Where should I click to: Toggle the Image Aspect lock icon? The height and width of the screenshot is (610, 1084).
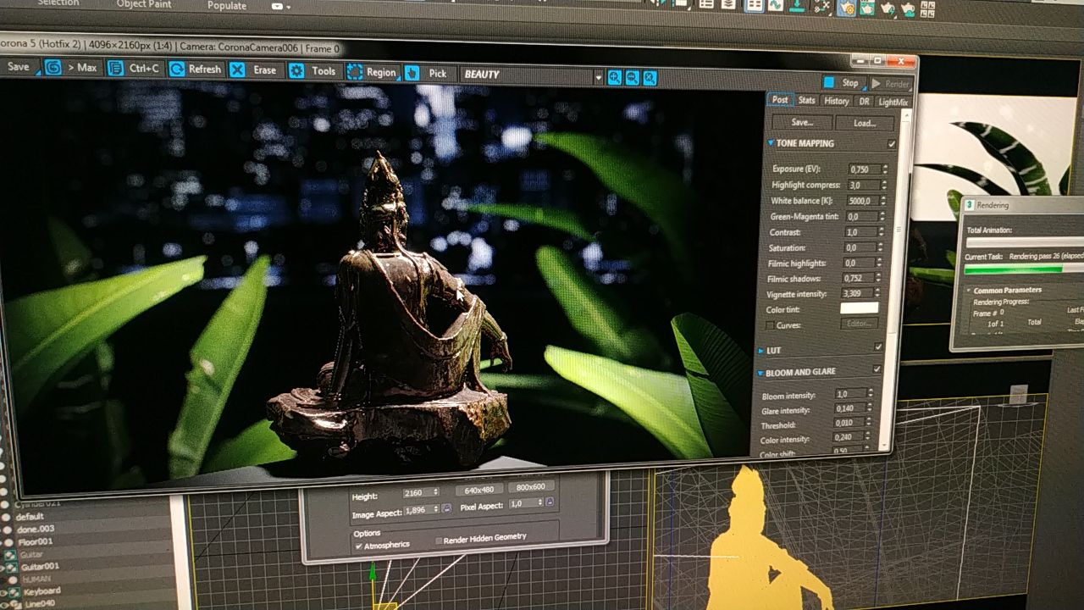point(445,509)
